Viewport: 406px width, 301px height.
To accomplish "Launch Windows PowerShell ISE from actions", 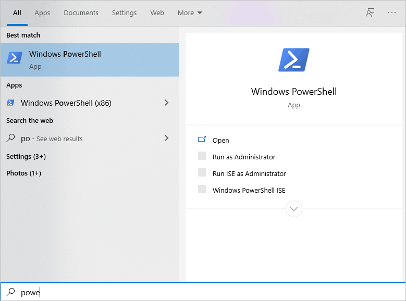I will pyautogui.click(x=249, y=190).
